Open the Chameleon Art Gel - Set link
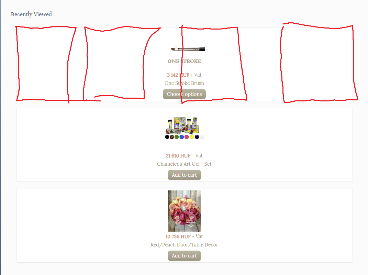Viewport: 368px width, 275px height. click(184, 164)
